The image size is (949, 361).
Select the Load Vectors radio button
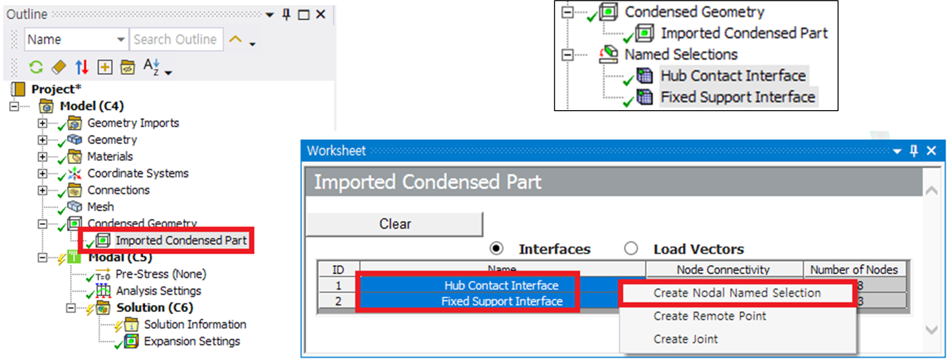(x=631, y=248)
